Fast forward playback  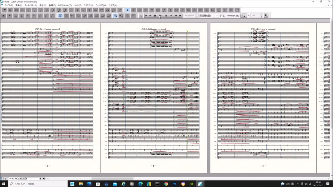pyautogui.click(x=176, y=16)
